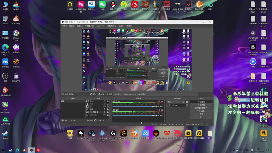Mute the 麦克风/Aux speaker icon
The width and height of the screenshot is (272, 153).
(157, 106)
